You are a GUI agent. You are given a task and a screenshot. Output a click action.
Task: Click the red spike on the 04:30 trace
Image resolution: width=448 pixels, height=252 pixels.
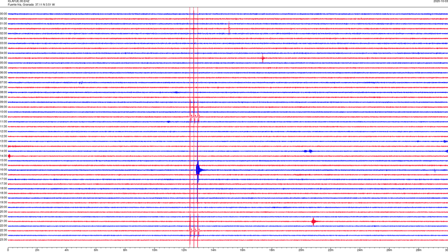tap(263, 58)
